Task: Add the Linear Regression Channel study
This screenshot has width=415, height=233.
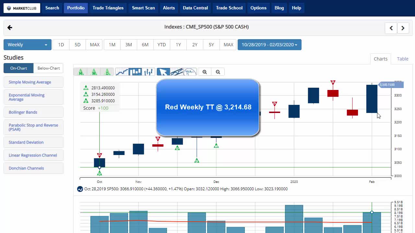Action: pyautogui.click(x=33, y=155)
